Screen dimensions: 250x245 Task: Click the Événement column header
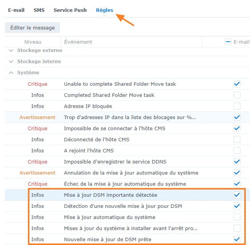[78, 42]
